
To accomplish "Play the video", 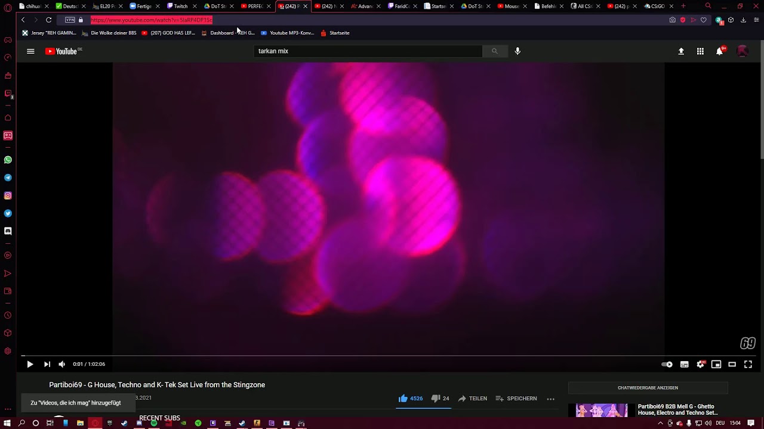I will (30, 364).
